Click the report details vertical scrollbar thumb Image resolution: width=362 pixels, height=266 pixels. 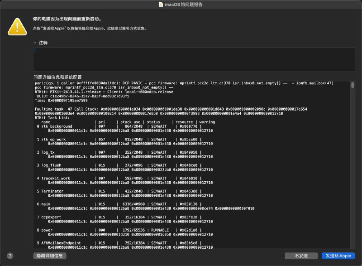click(x=352, y=85)
